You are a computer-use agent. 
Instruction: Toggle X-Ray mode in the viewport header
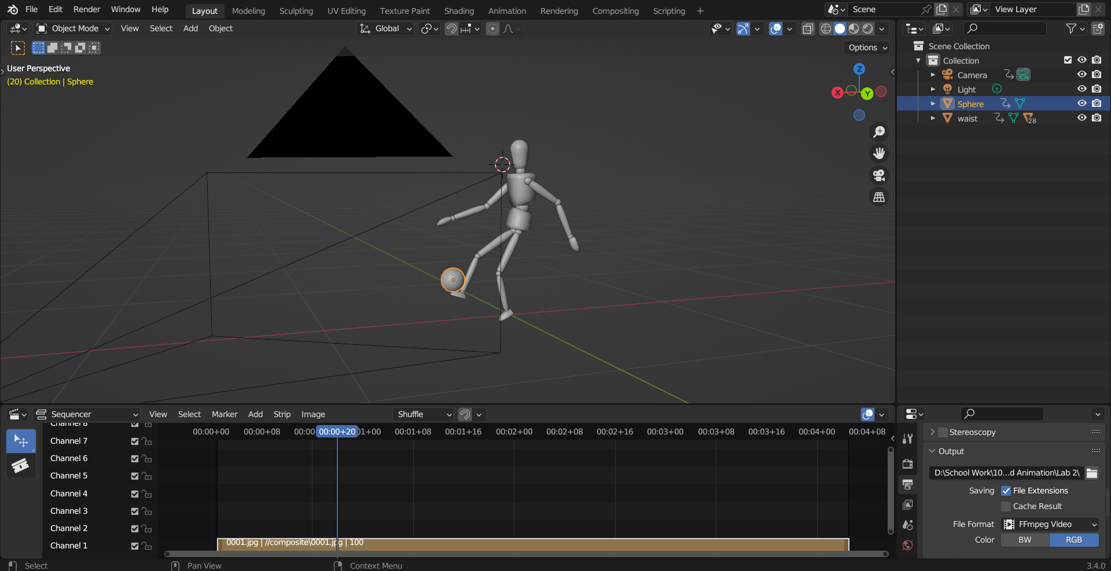(x=808, y=28)
